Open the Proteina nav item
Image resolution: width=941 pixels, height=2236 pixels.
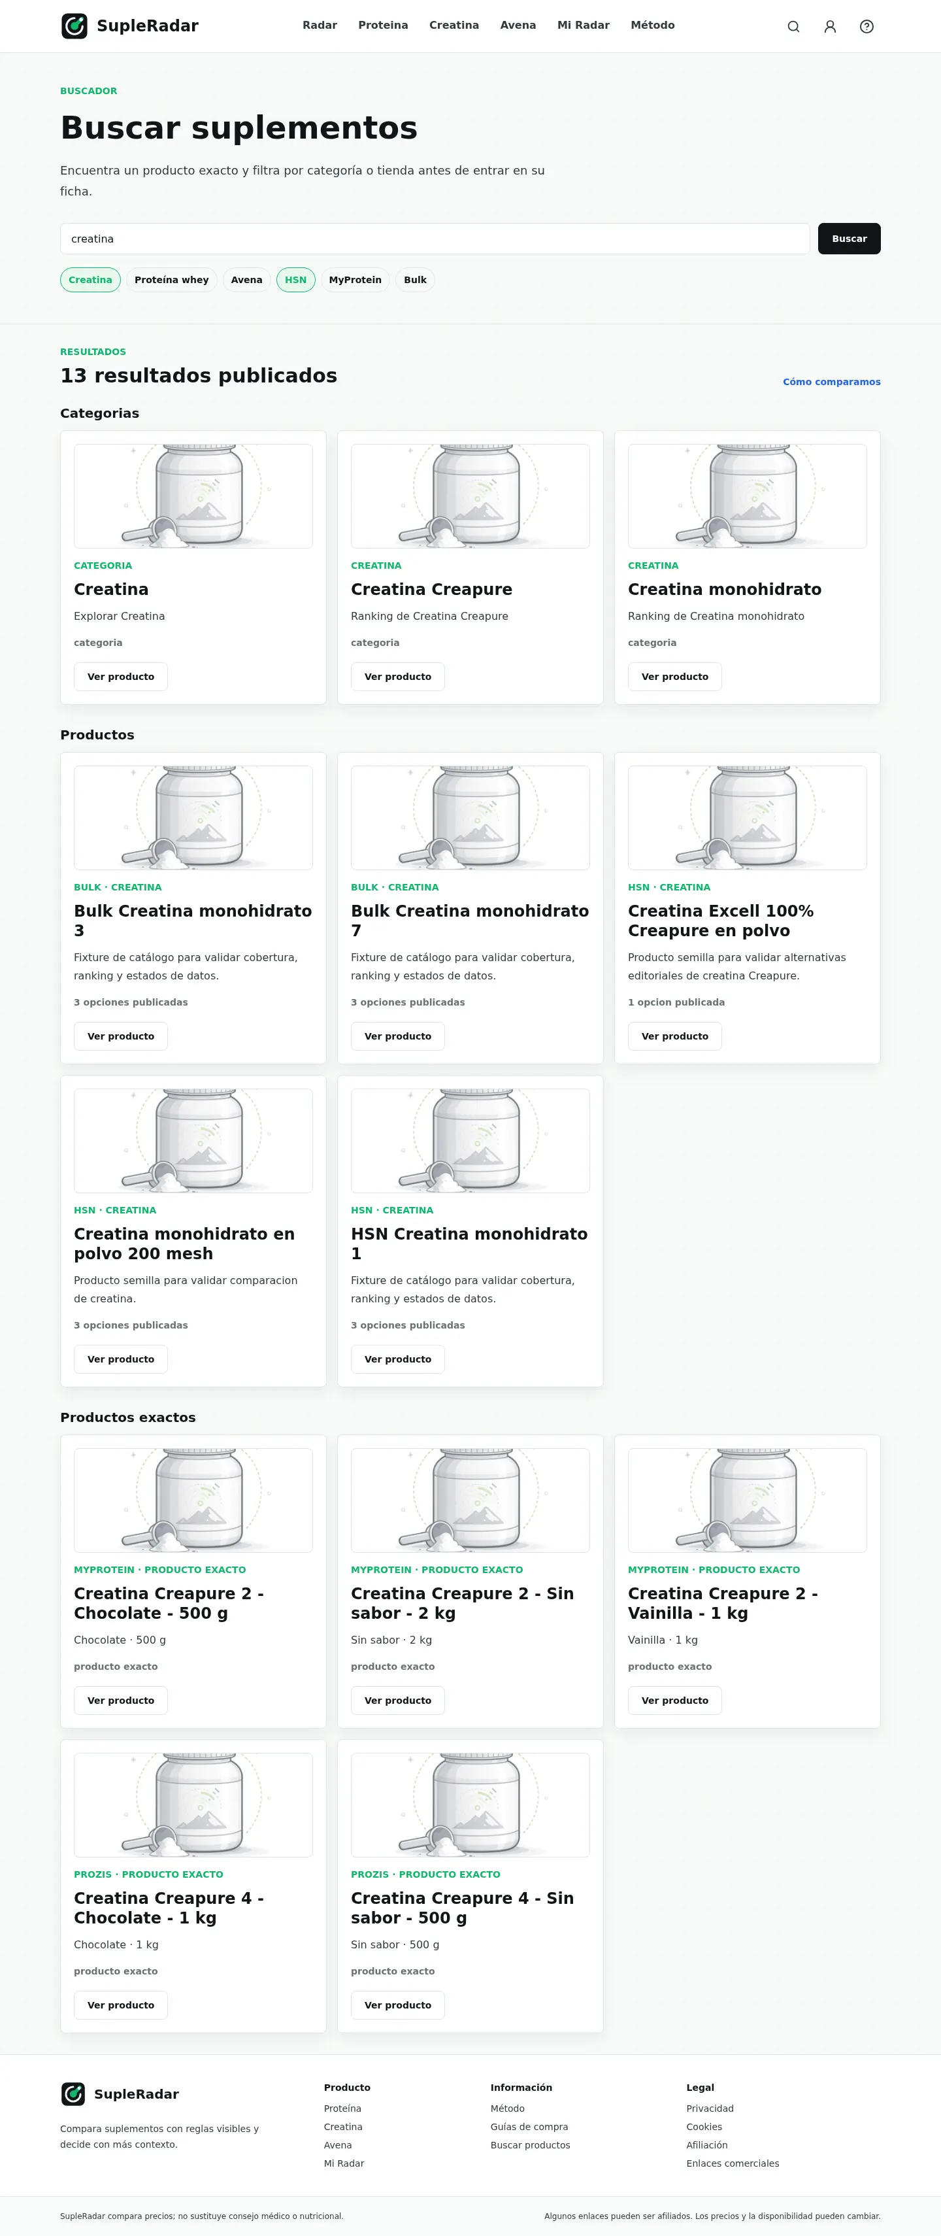click(384, 25)
